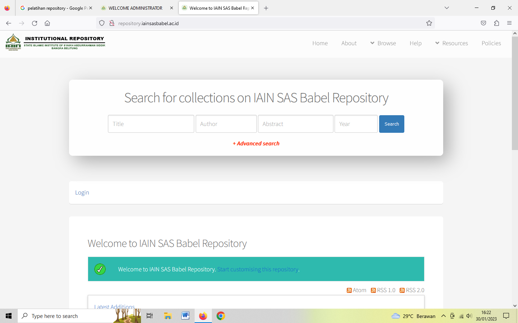Screen dimensions: 518x323
Task: Open the 29°C Berawan weather widget
Action: coord(413,316)
